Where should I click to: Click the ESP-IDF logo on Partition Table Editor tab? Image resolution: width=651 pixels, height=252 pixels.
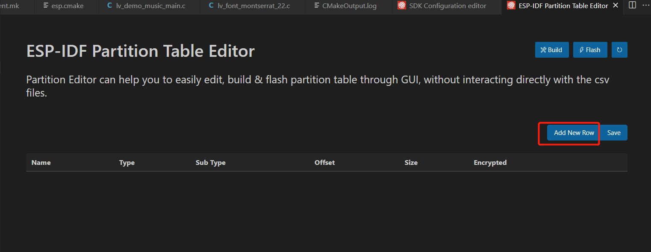[511, 6]
